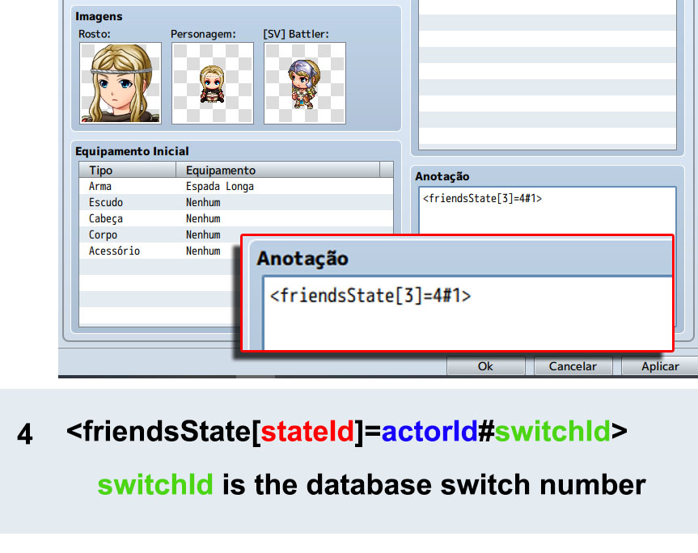
Task: Click the Tipo column header
Action: click(127, 170)
